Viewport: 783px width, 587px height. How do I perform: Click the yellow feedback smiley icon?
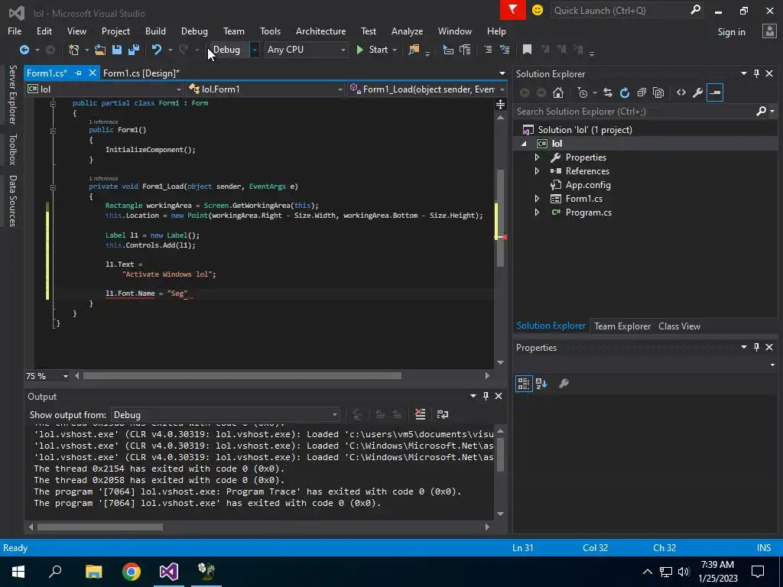coord(538,10)
